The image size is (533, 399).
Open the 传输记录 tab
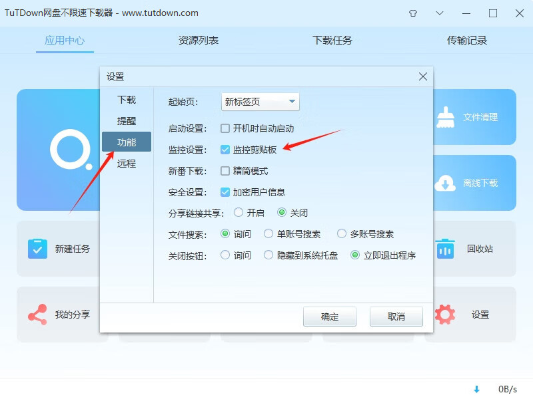(x=467, y=41)
